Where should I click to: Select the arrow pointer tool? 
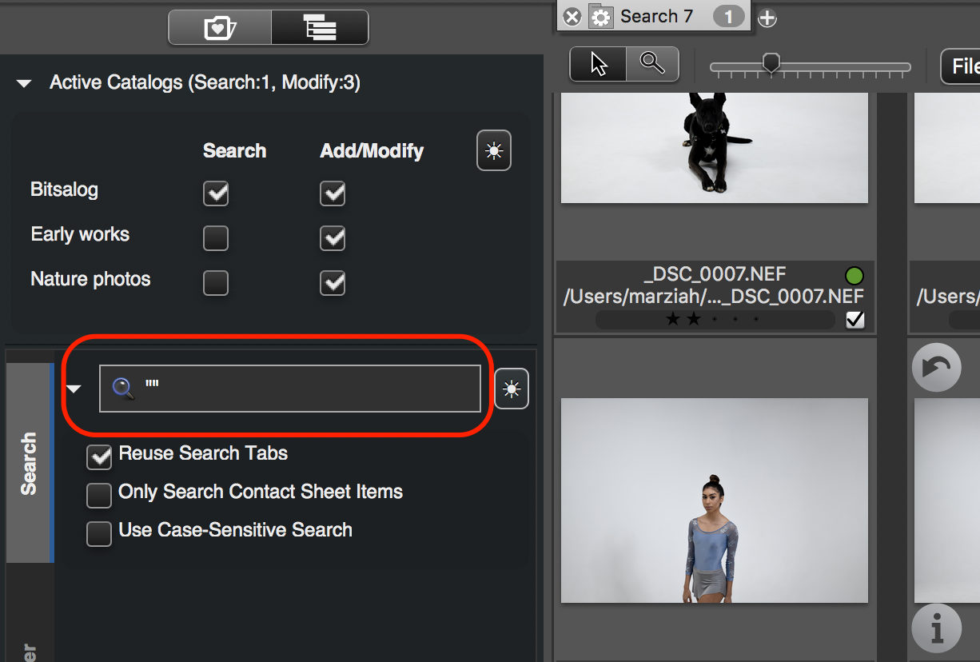click(x=598, y=64)
